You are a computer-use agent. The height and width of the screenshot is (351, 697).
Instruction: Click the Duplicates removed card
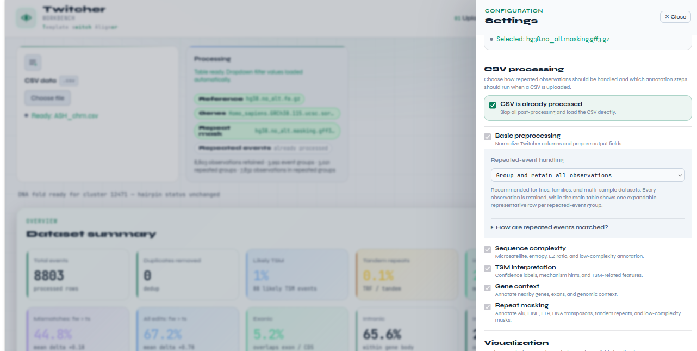click(188, 274)
